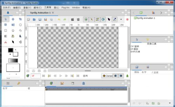This screenshot has height=107, width=175.
Task: Select the Width tool
Action: coord(13,42)
